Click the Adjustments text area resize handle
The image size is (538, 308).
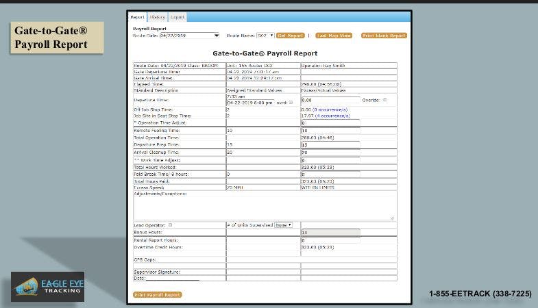392,218
